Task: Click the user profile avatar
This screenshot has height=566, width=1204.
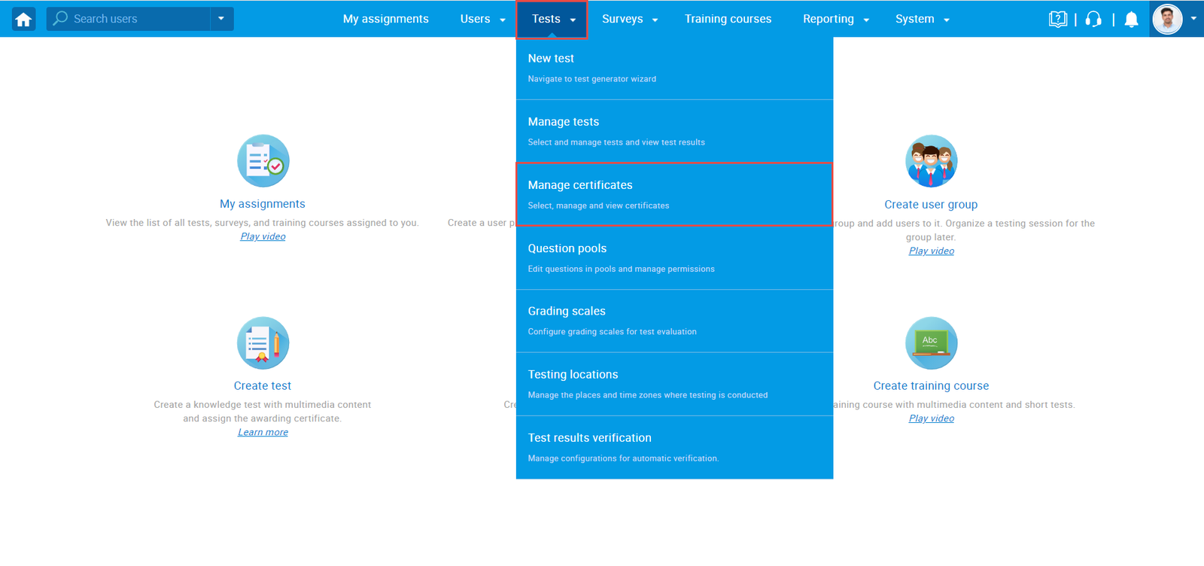Action: click(x=1167, y=19)
